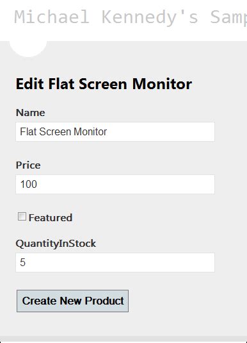Screen dimensions: 247x343
Task: Focus the Name input field
Action: point(115,131)
